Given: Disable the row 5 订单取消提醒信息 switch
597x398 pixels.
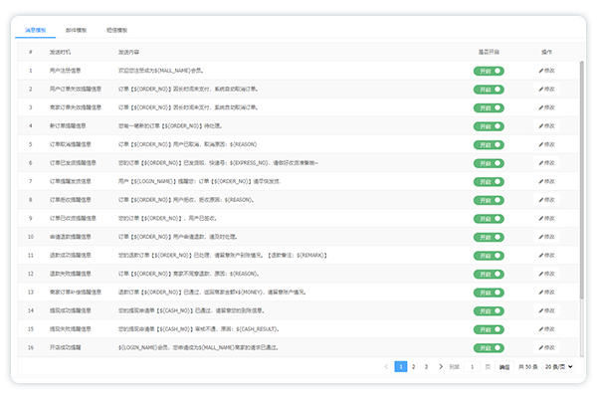Looking at the screenshot, I should click(490, 145).
